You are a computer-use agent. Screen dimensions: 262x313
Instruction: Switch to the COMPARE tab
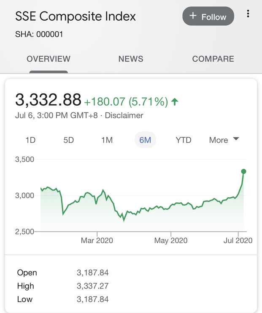213,59
